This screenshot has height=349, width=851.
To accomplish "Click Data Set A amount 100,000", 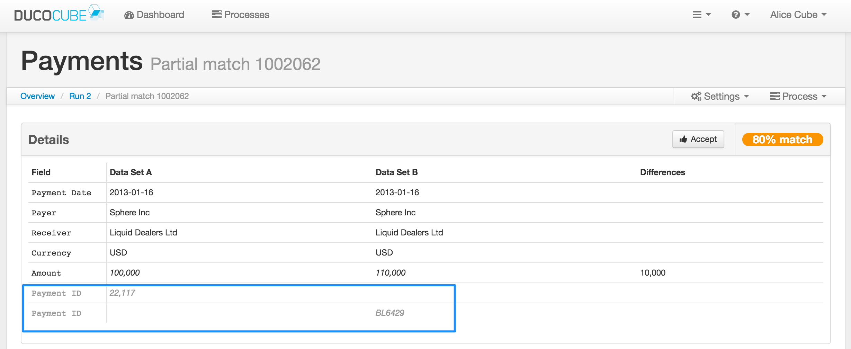I will pos(125,273).
